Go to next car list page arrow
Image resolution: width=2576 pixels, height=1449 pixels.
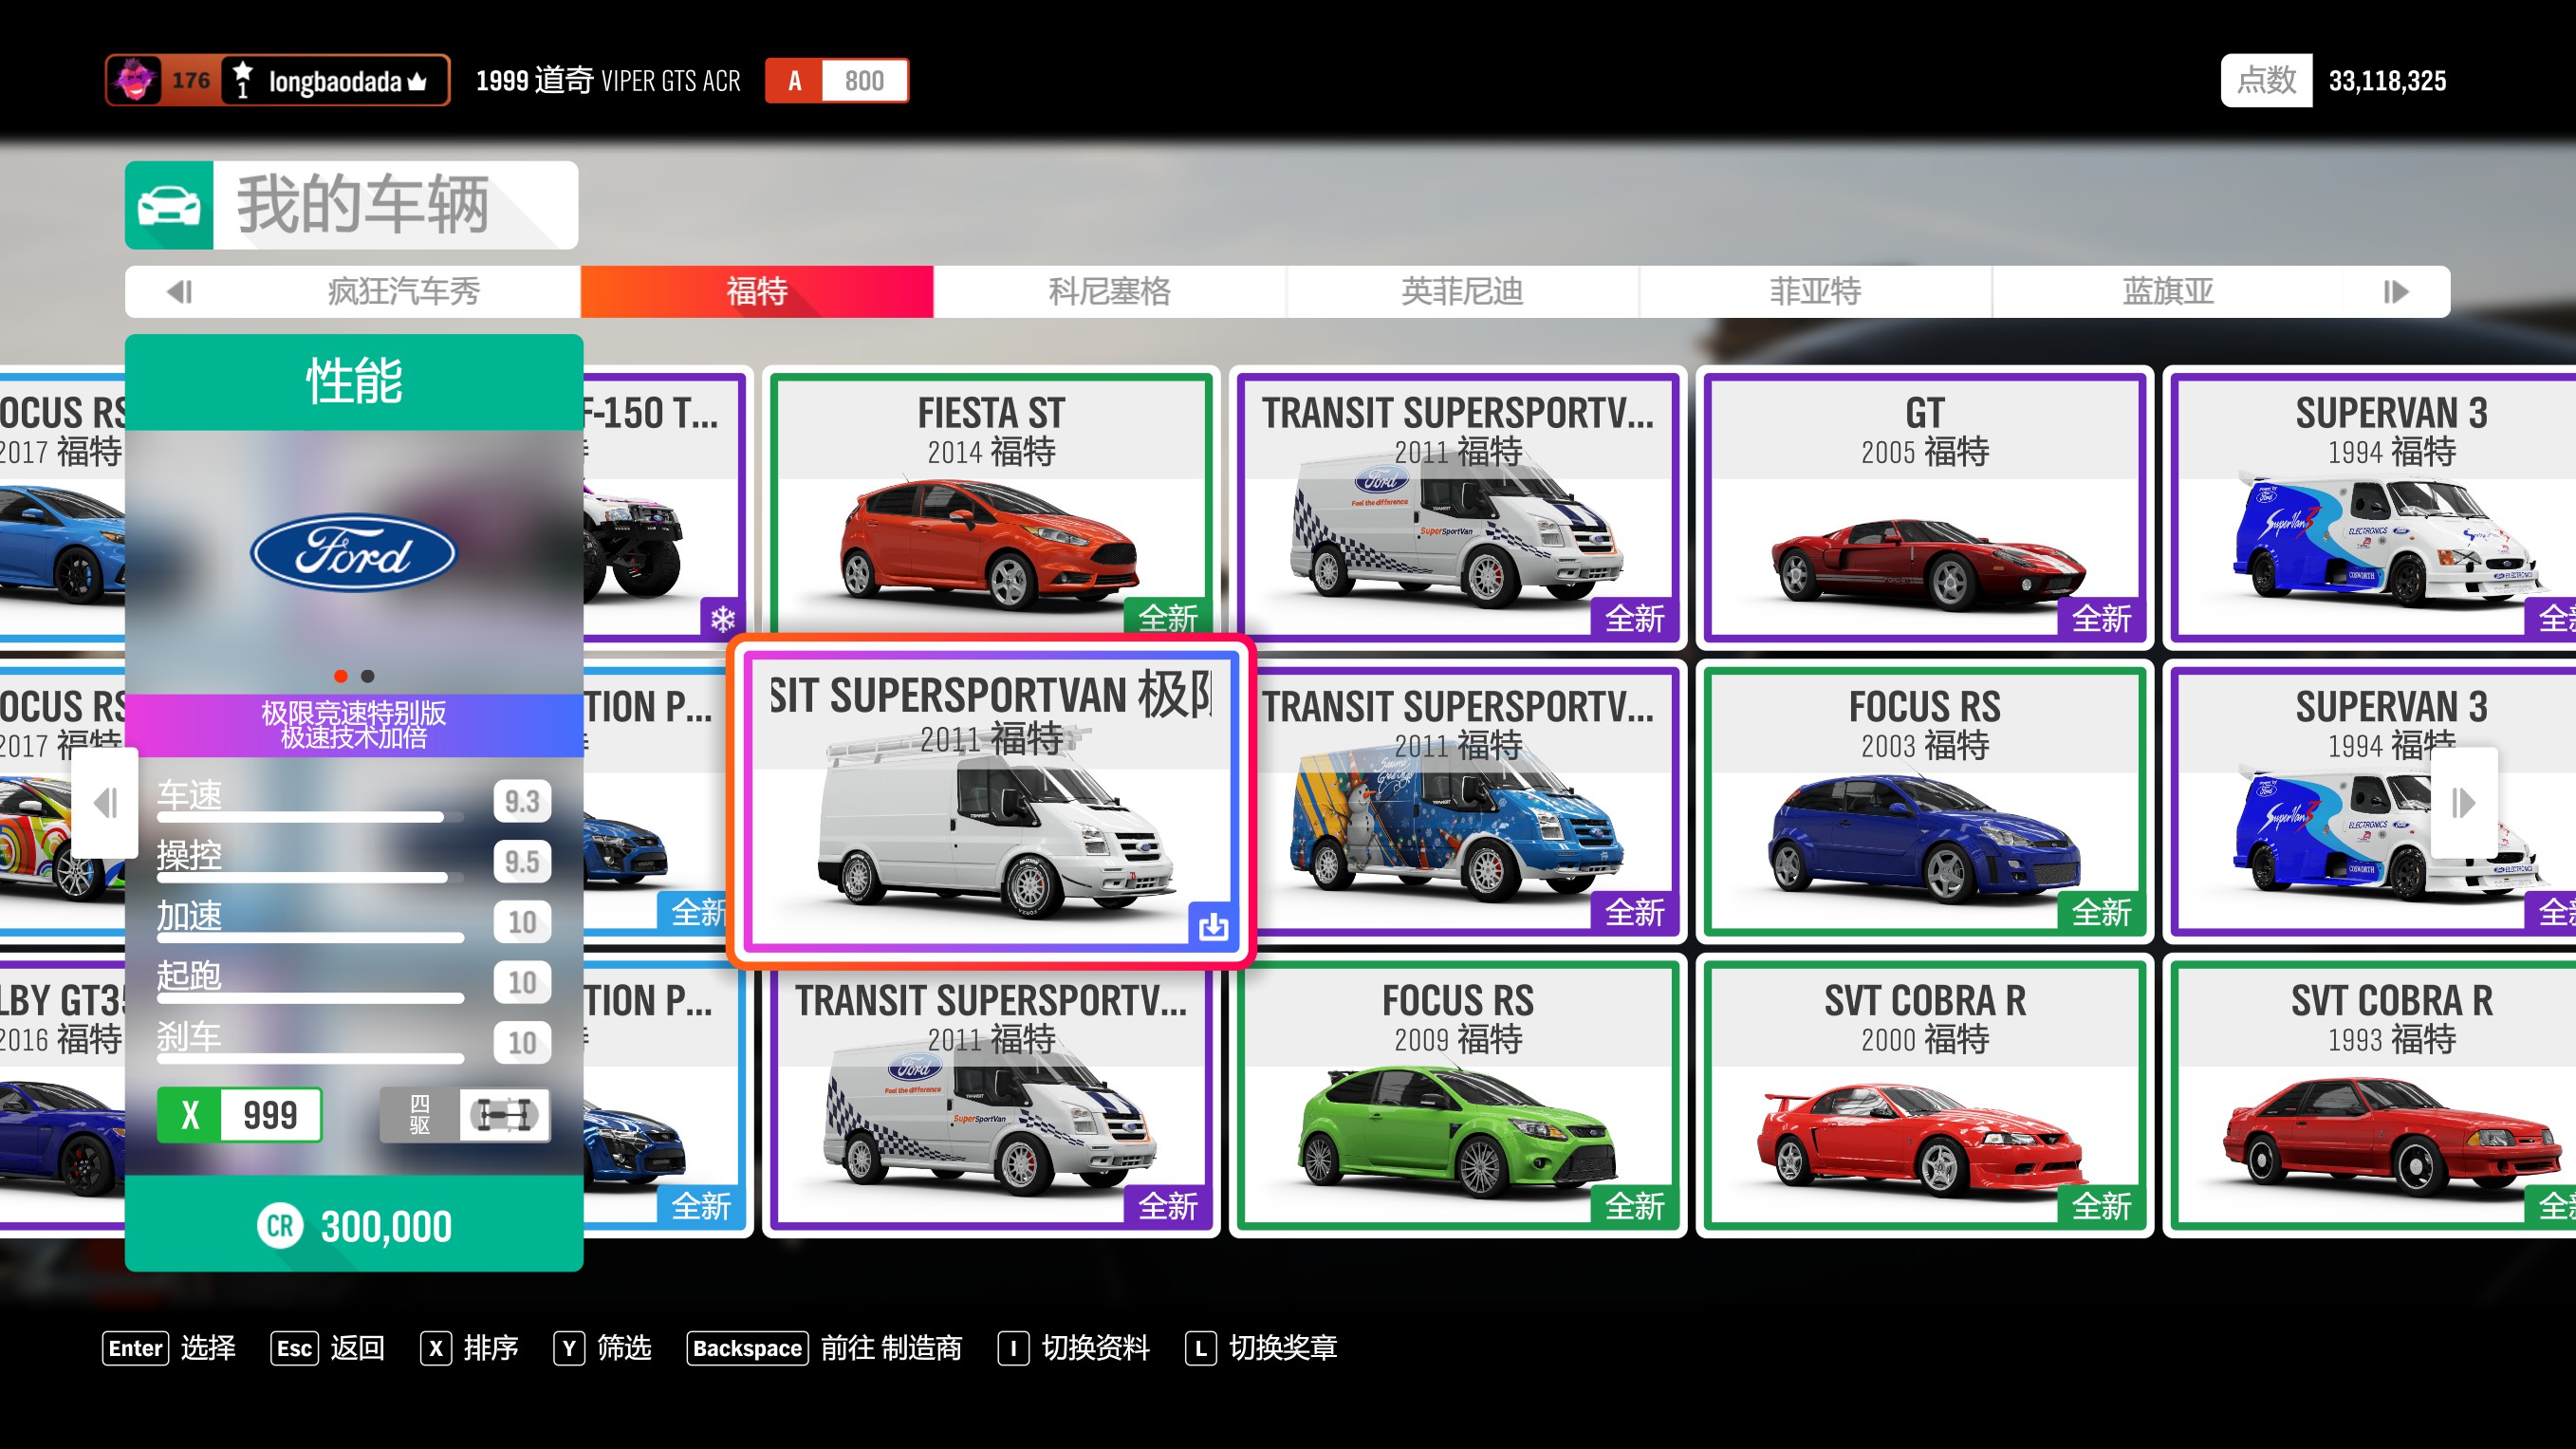[2463, 802]
